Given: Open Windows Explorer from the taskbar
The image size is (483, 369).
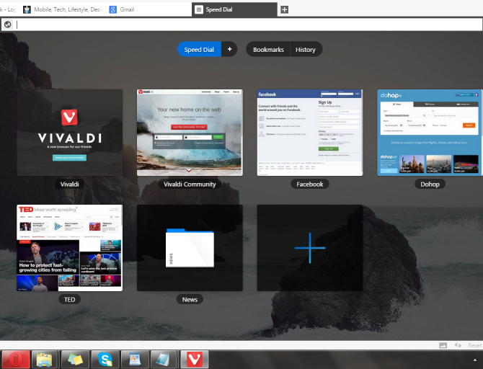Looking at the screenshot, I should (45, 358).
